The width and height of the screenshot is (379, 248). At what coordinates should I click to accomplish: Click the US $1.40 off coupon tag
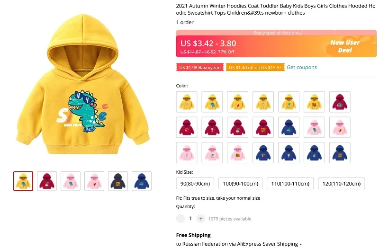(x=255, y=67)
